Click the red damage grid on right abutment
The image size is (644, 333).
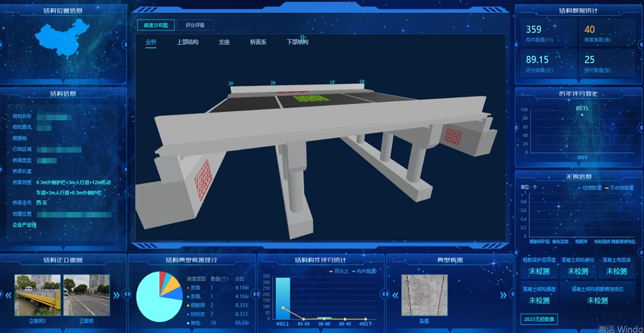[x=453, y=137]
